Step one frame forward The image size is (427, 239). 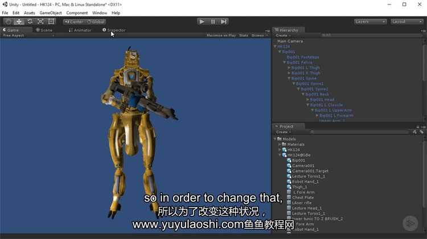[224, 22]
